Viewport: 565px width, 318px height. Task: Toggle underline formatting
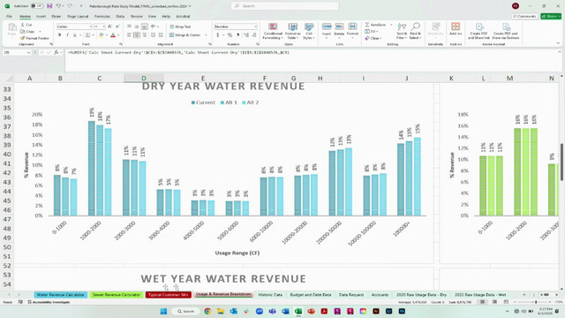tap(74, 35)
